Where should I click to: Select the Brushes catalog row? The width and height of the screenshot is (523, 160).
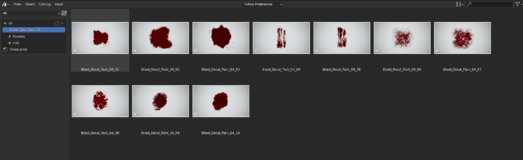click(x=34, y=36)
